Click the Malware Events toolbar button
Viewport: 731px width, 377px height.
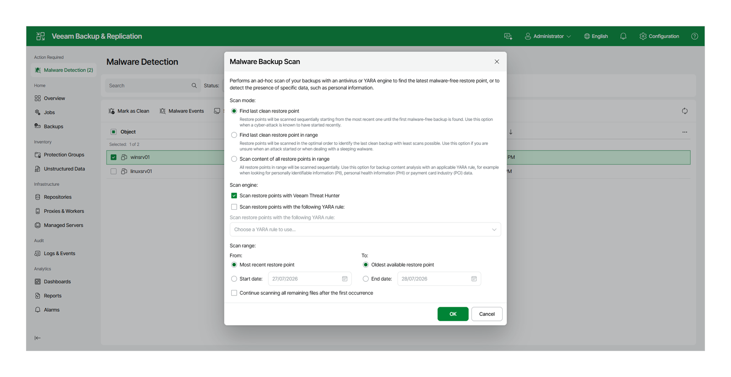(x=181, y=111)
